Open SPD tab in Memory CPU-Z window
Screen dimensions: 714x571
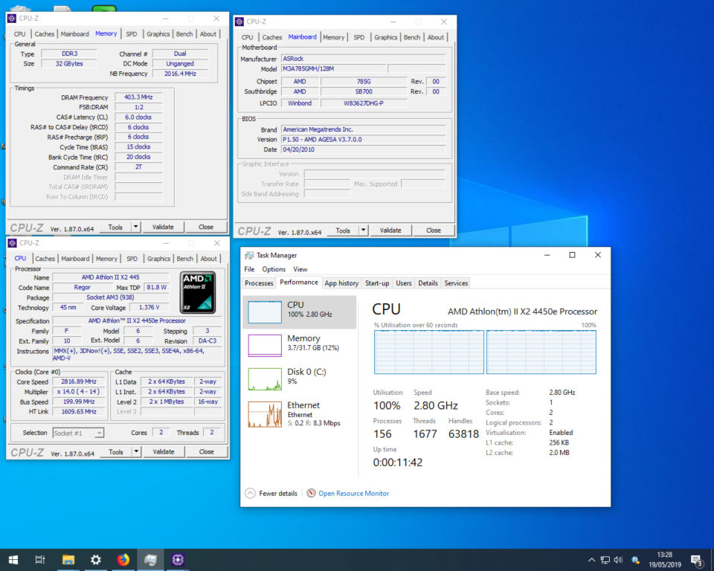tap(132, 33)
